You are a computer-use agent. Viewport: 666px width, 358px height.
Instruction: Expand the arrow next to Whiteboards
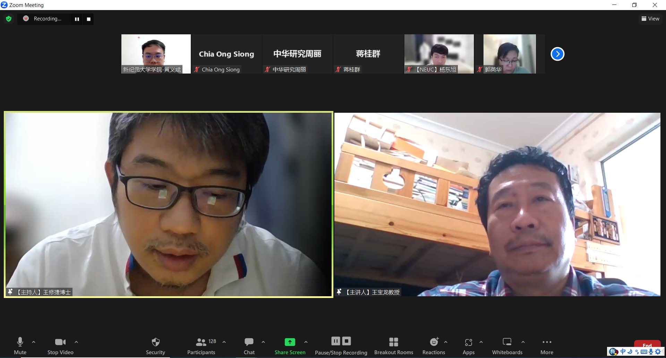coord(523,342)
